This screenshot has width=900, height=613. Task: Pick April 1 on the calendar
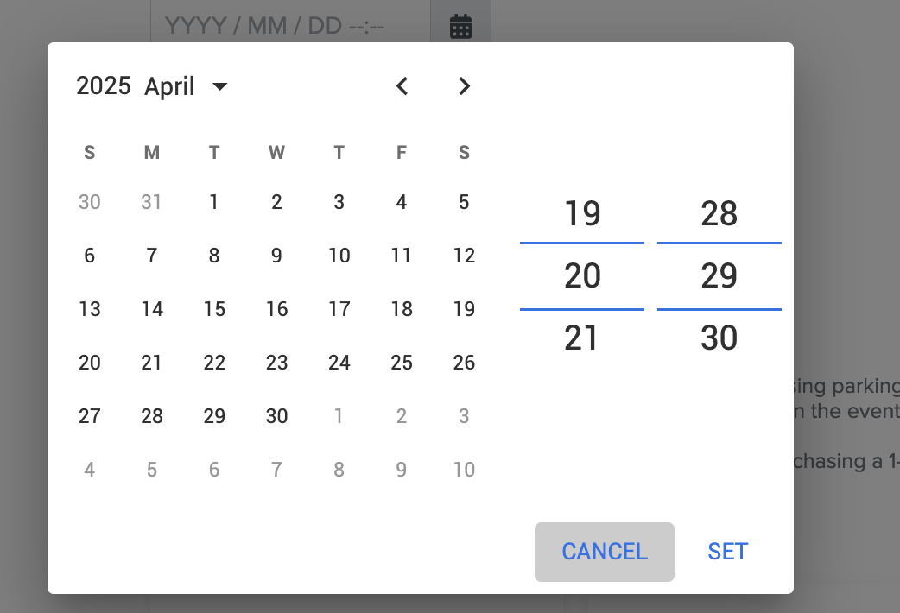click(214, 202)
